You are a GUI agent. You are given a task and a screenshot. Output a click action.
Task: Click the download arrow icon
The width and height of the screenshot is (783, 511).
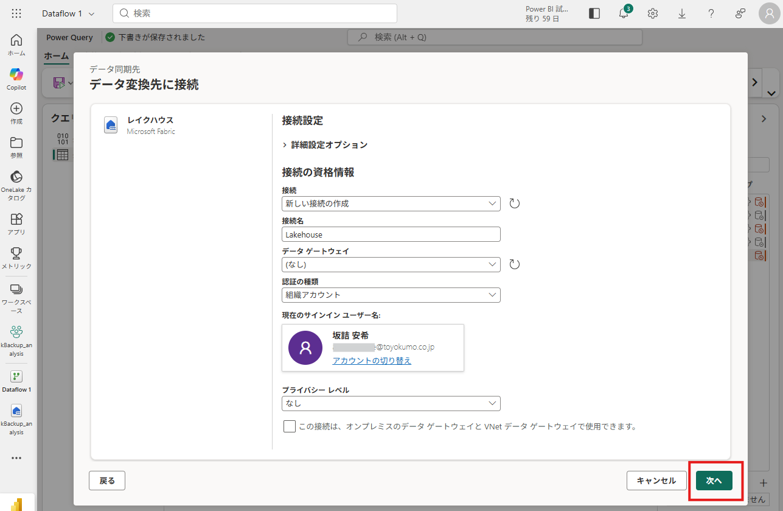coord(682,13)
